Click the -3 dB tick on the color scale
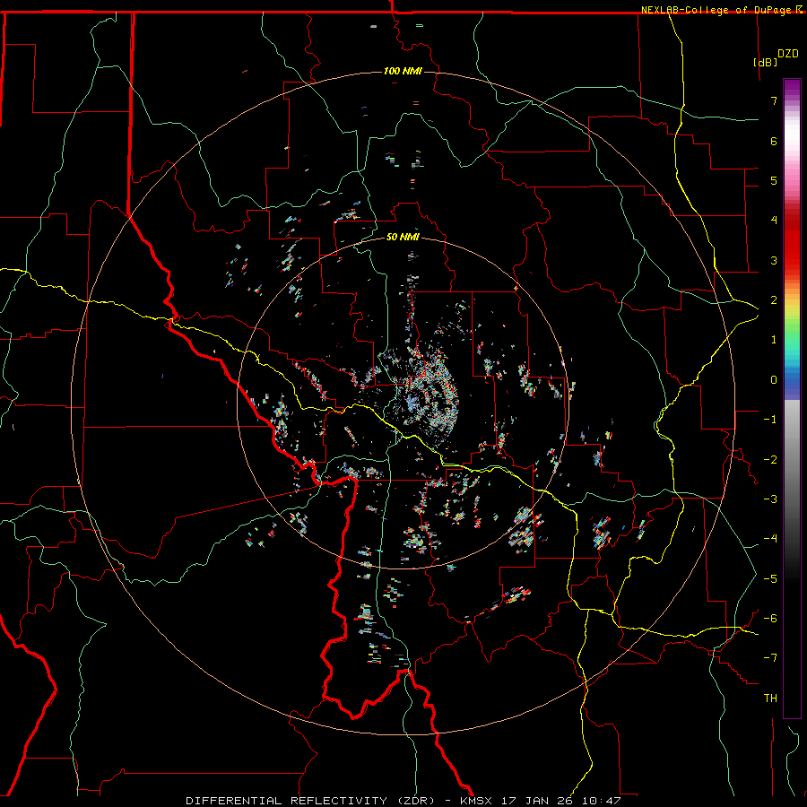The width and height of the screenshot is (807, 807). (770, 499)
